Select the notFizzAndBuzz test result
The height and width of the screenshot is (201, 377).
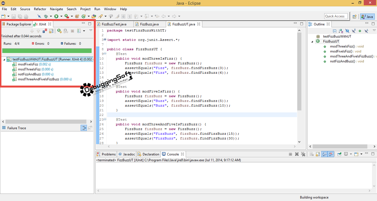tap(31, 74)
